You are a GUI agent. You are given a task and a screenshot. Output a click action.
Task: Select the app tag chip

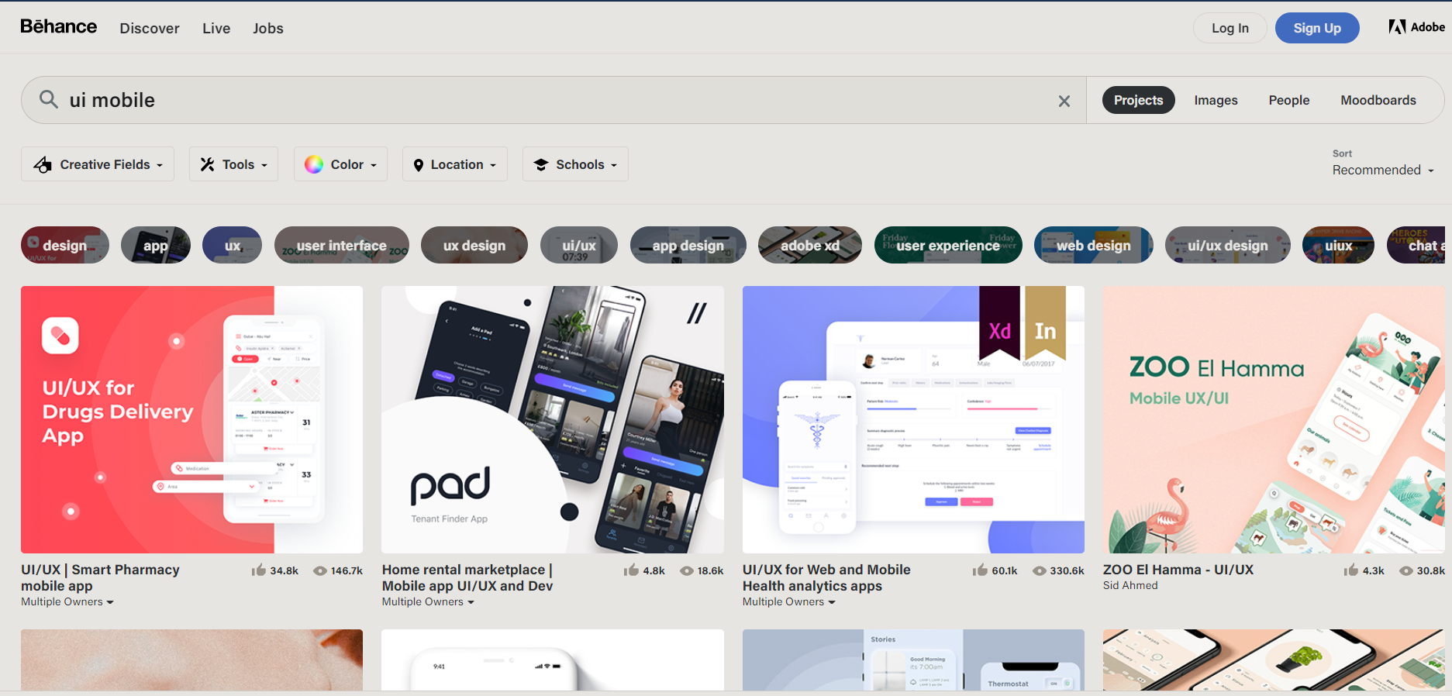tap(156, 245)
